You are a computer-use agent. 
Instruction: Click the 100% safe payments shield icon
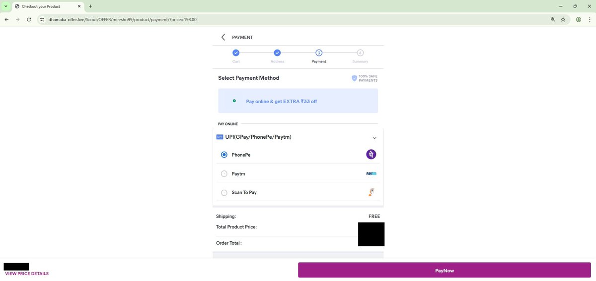[354, 78]
